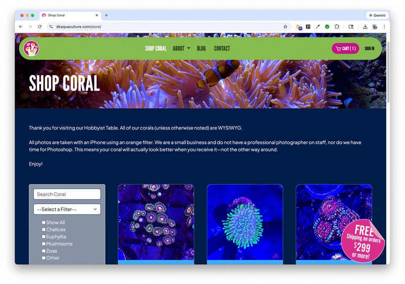The width and height of the screenshot is (405, 284).
Task: Click the Sign In link
Action: point(369,48)
